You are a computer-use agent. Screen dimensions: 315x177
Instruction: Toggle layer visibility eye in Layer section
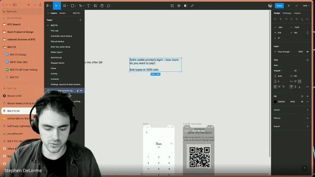307,52
